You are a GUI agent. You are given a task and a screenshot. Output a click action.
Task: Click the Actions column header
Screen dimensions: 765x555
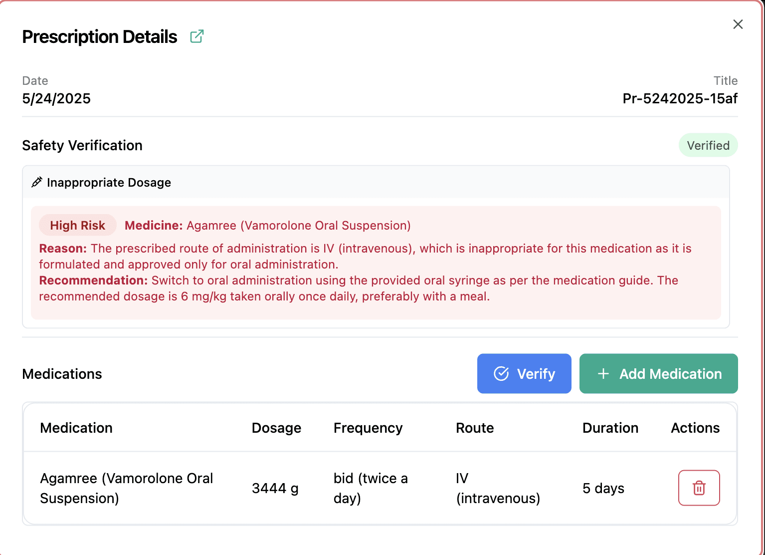pos(695,428)
